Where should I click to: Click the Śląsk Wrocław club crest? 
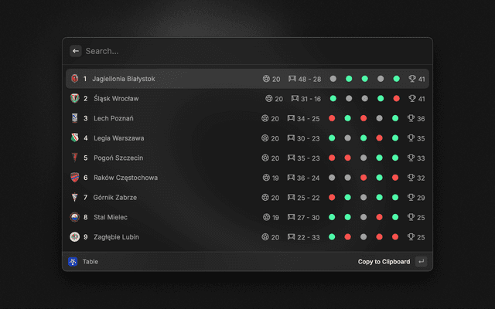pyautogui.click(x=74, y=99)
